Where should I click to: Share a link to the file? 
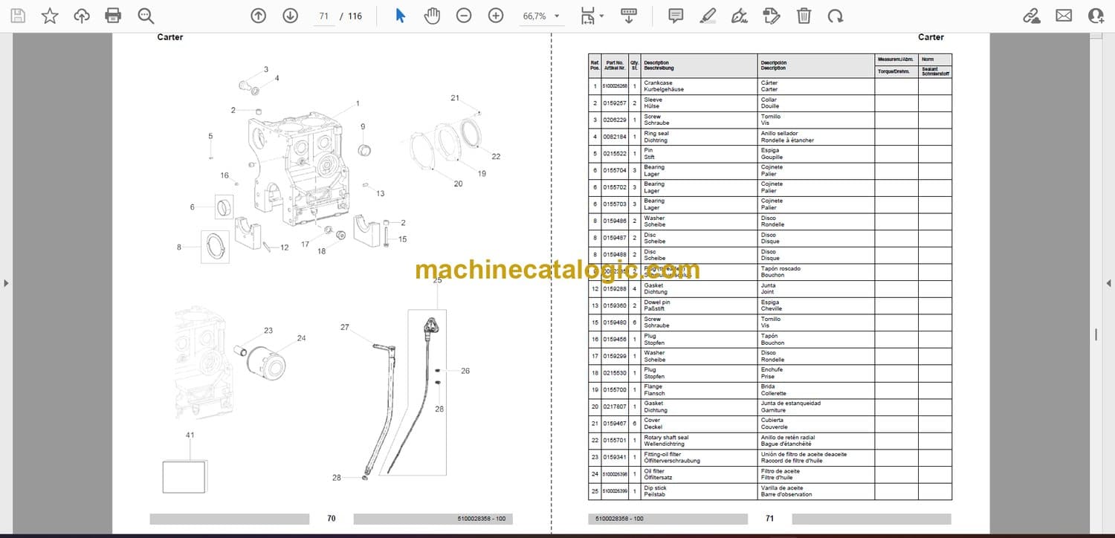(x=1031, y=16)
